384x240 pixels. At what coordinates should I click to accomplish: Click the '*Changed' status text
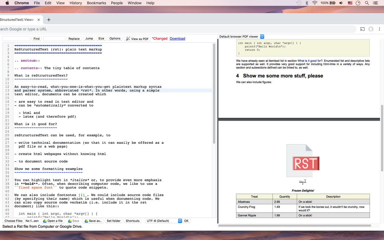coord(160,38)
